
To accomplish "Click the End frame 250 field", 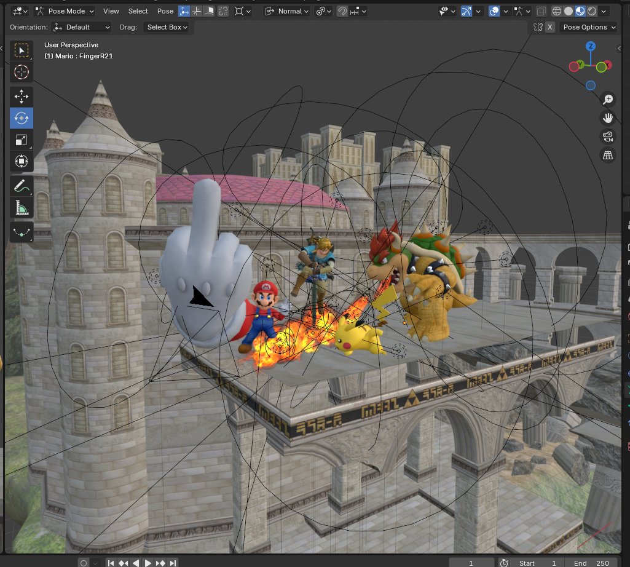I will click(x=591, y=563).
